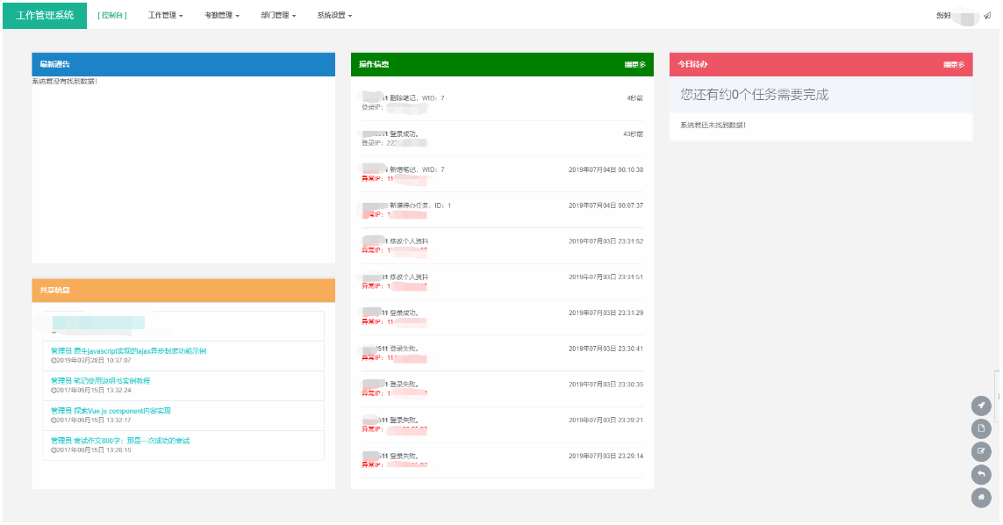Click the document floating button
This screenshot has height=525, width=1003.
[x=980, y=428]
